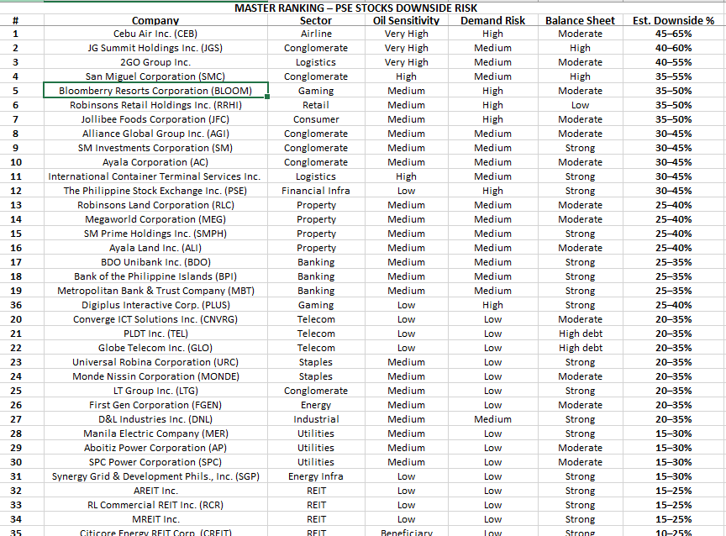Select 'PLDT Inc. (TEL)' cell
This screenshot has width=726, height=536.
(x=155, y=334)
